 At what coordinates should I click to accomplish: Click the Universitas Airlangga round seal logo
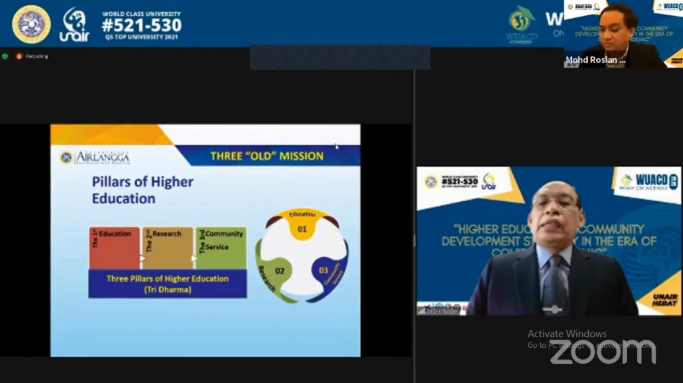[31, 24]
